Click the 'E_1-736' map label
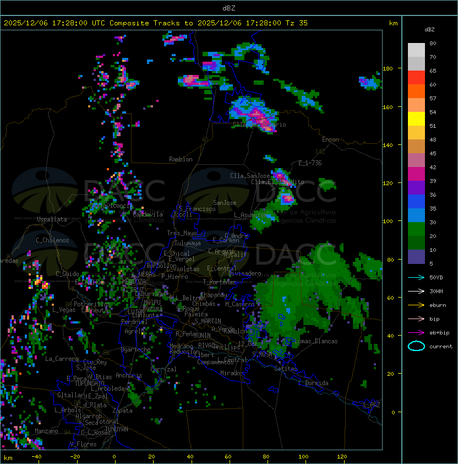Image resolution: width=458 pixels, height=464 pixels. [310, 163]
